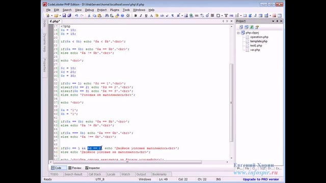The image size is (326, 183).
Task: Open var.php in the project tree
Action: [x=255, y=50]
